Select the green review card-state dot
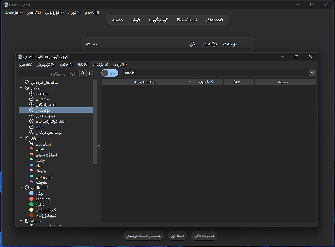The image size is (335, 247). click(32, 204)
